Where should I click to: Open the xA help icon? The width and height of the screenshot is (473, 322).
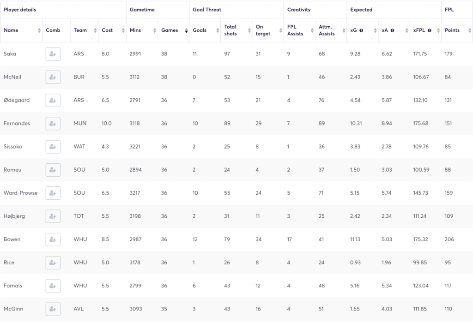[392, 30]
